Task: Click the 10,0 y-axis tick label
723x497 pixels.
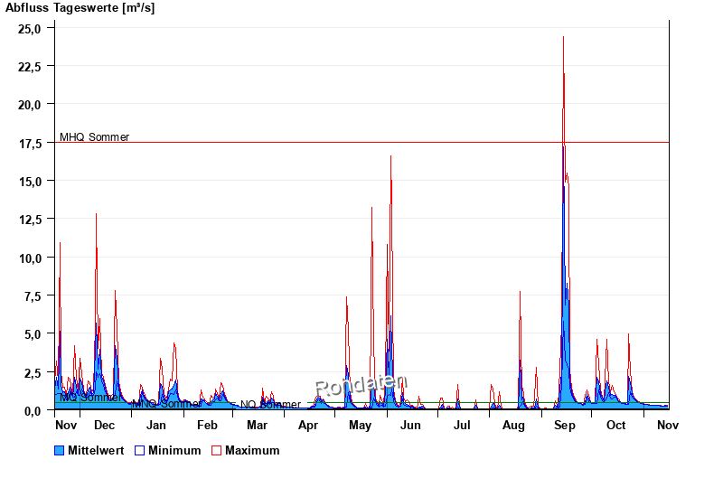Action: coord(30,258)
